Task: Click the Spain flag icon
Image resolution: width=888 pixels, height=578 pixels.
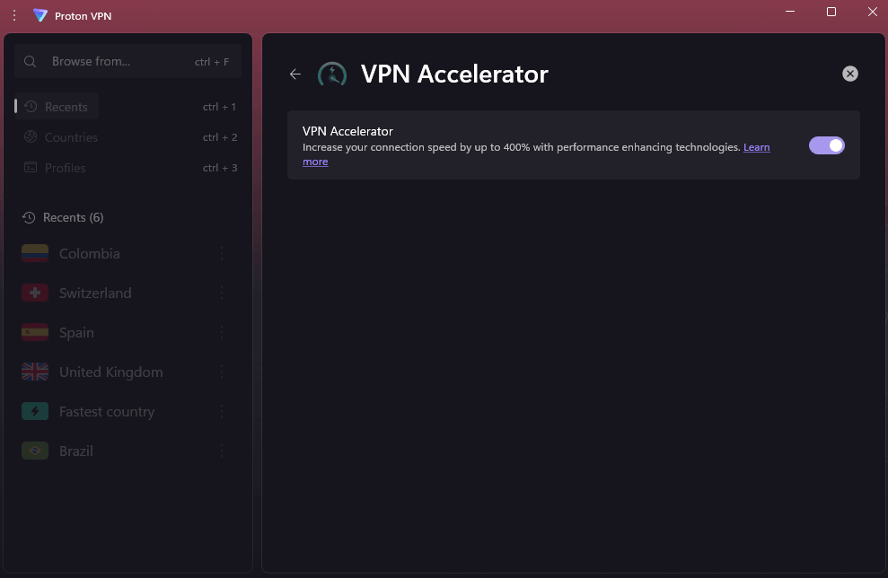Action: (35, 332)
